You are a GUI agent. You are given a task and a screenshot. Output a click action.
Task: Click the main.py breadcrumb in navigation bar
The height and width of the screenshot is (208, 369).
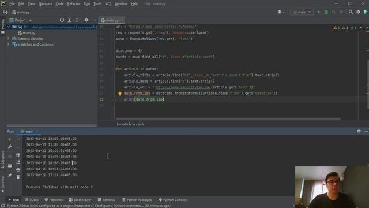pos(21,12)
